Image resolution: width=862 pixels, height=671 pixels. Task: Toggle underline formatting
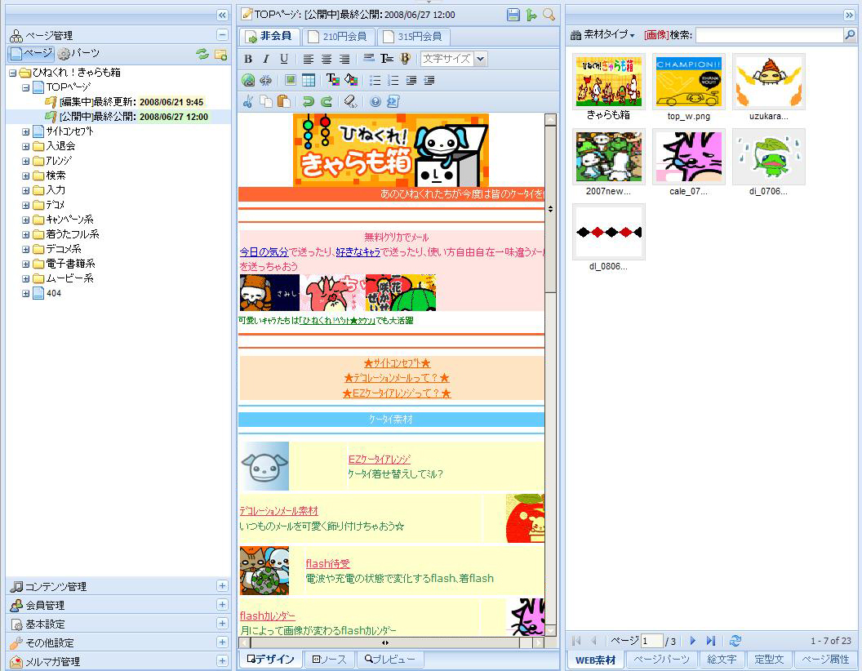pyautogui.click(x=284, y=59)
